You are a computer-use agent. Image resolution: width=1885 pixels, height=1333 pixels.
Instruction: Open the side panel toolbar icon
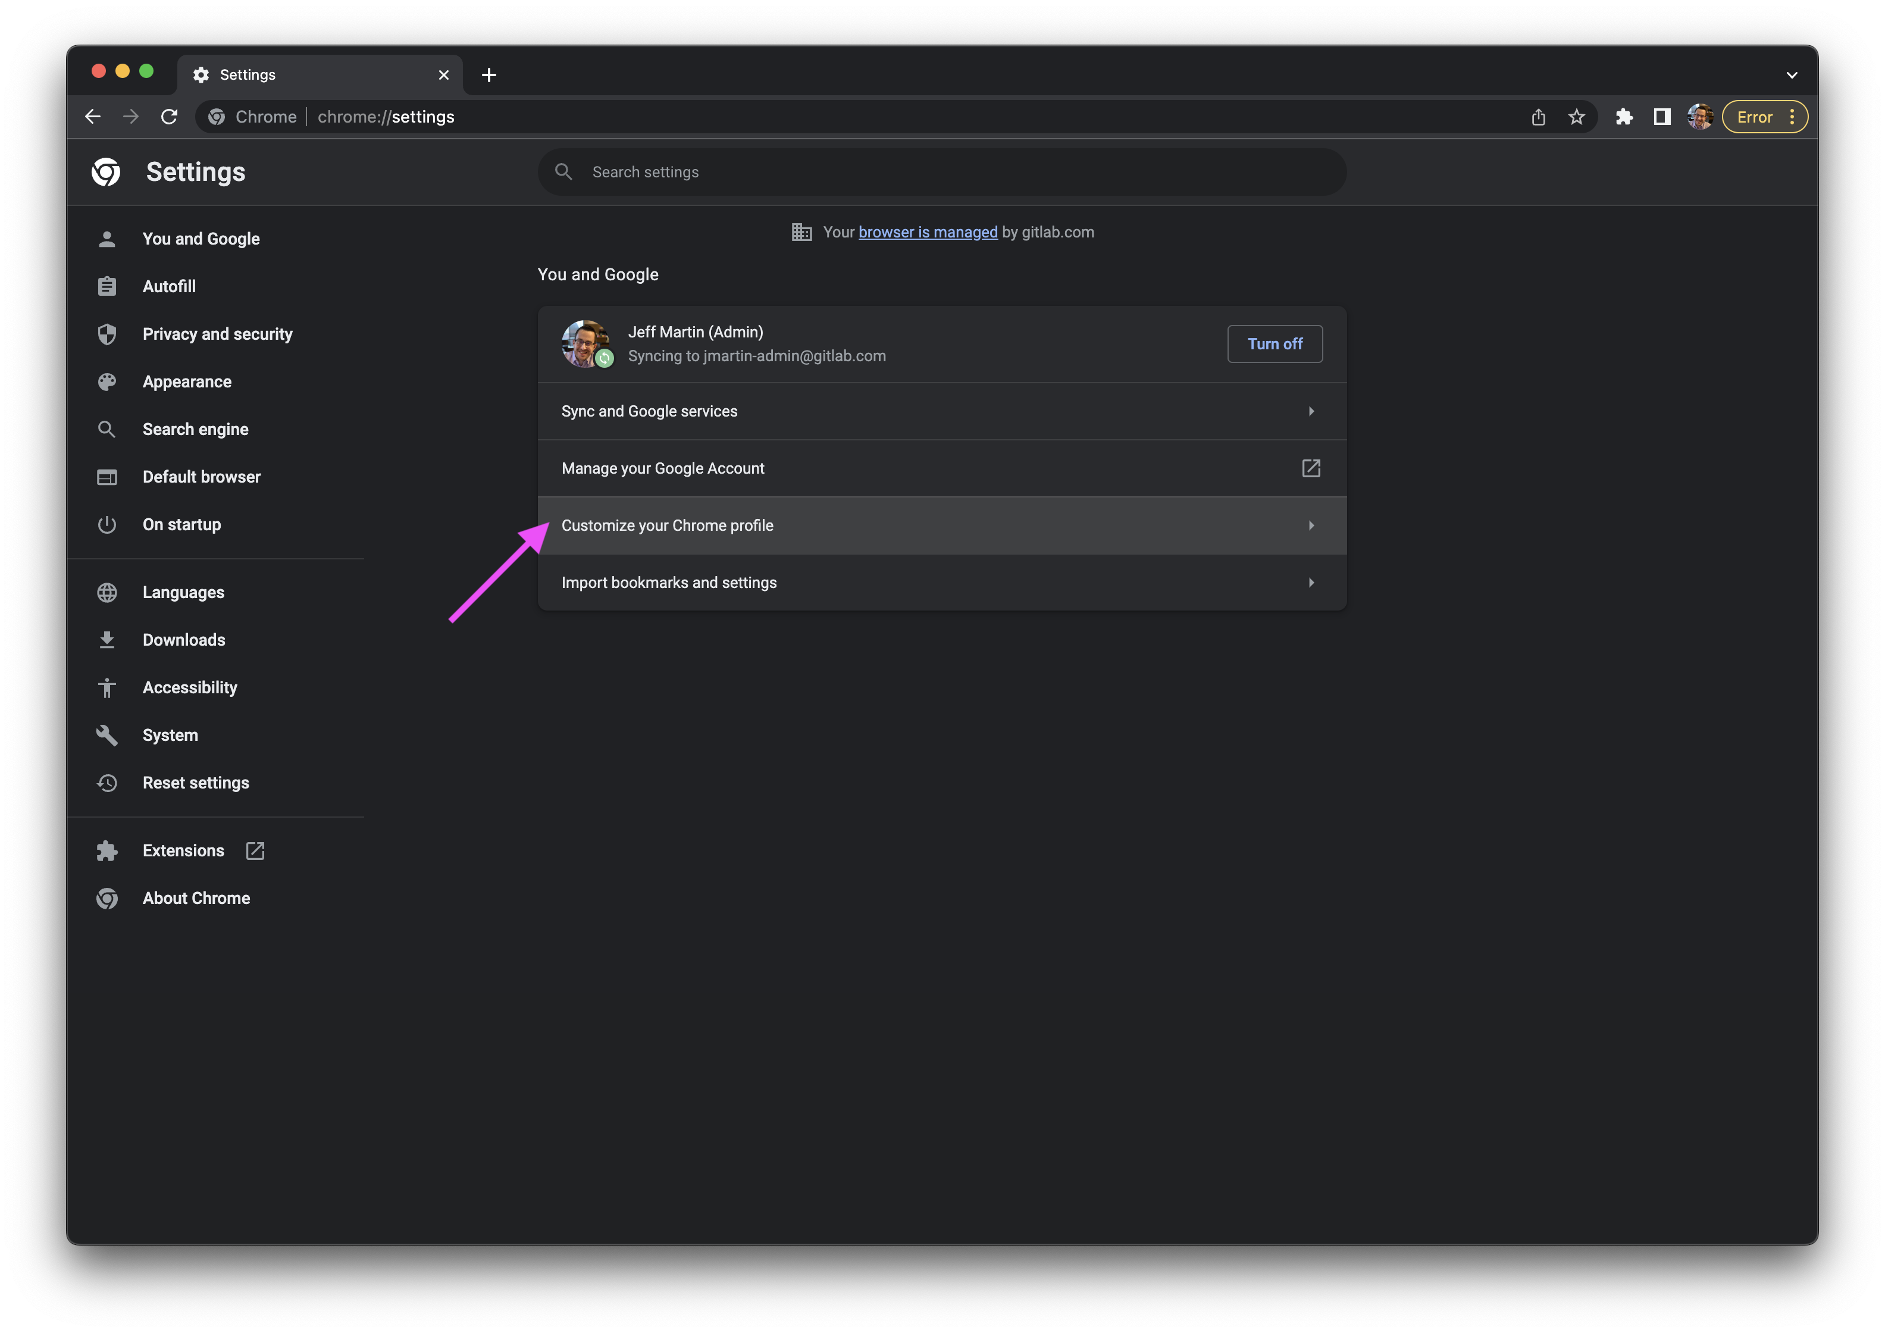1662,117
